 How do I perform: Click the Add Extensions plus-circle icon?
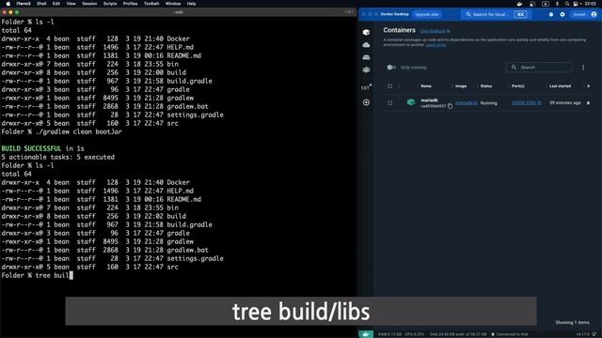[366, 102]
